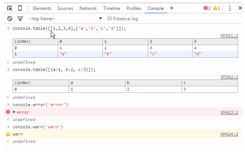Image resolution: width=245 pixels, height=152 pixels.
Task: Click the column header a in second table
Action: [97, 83]
